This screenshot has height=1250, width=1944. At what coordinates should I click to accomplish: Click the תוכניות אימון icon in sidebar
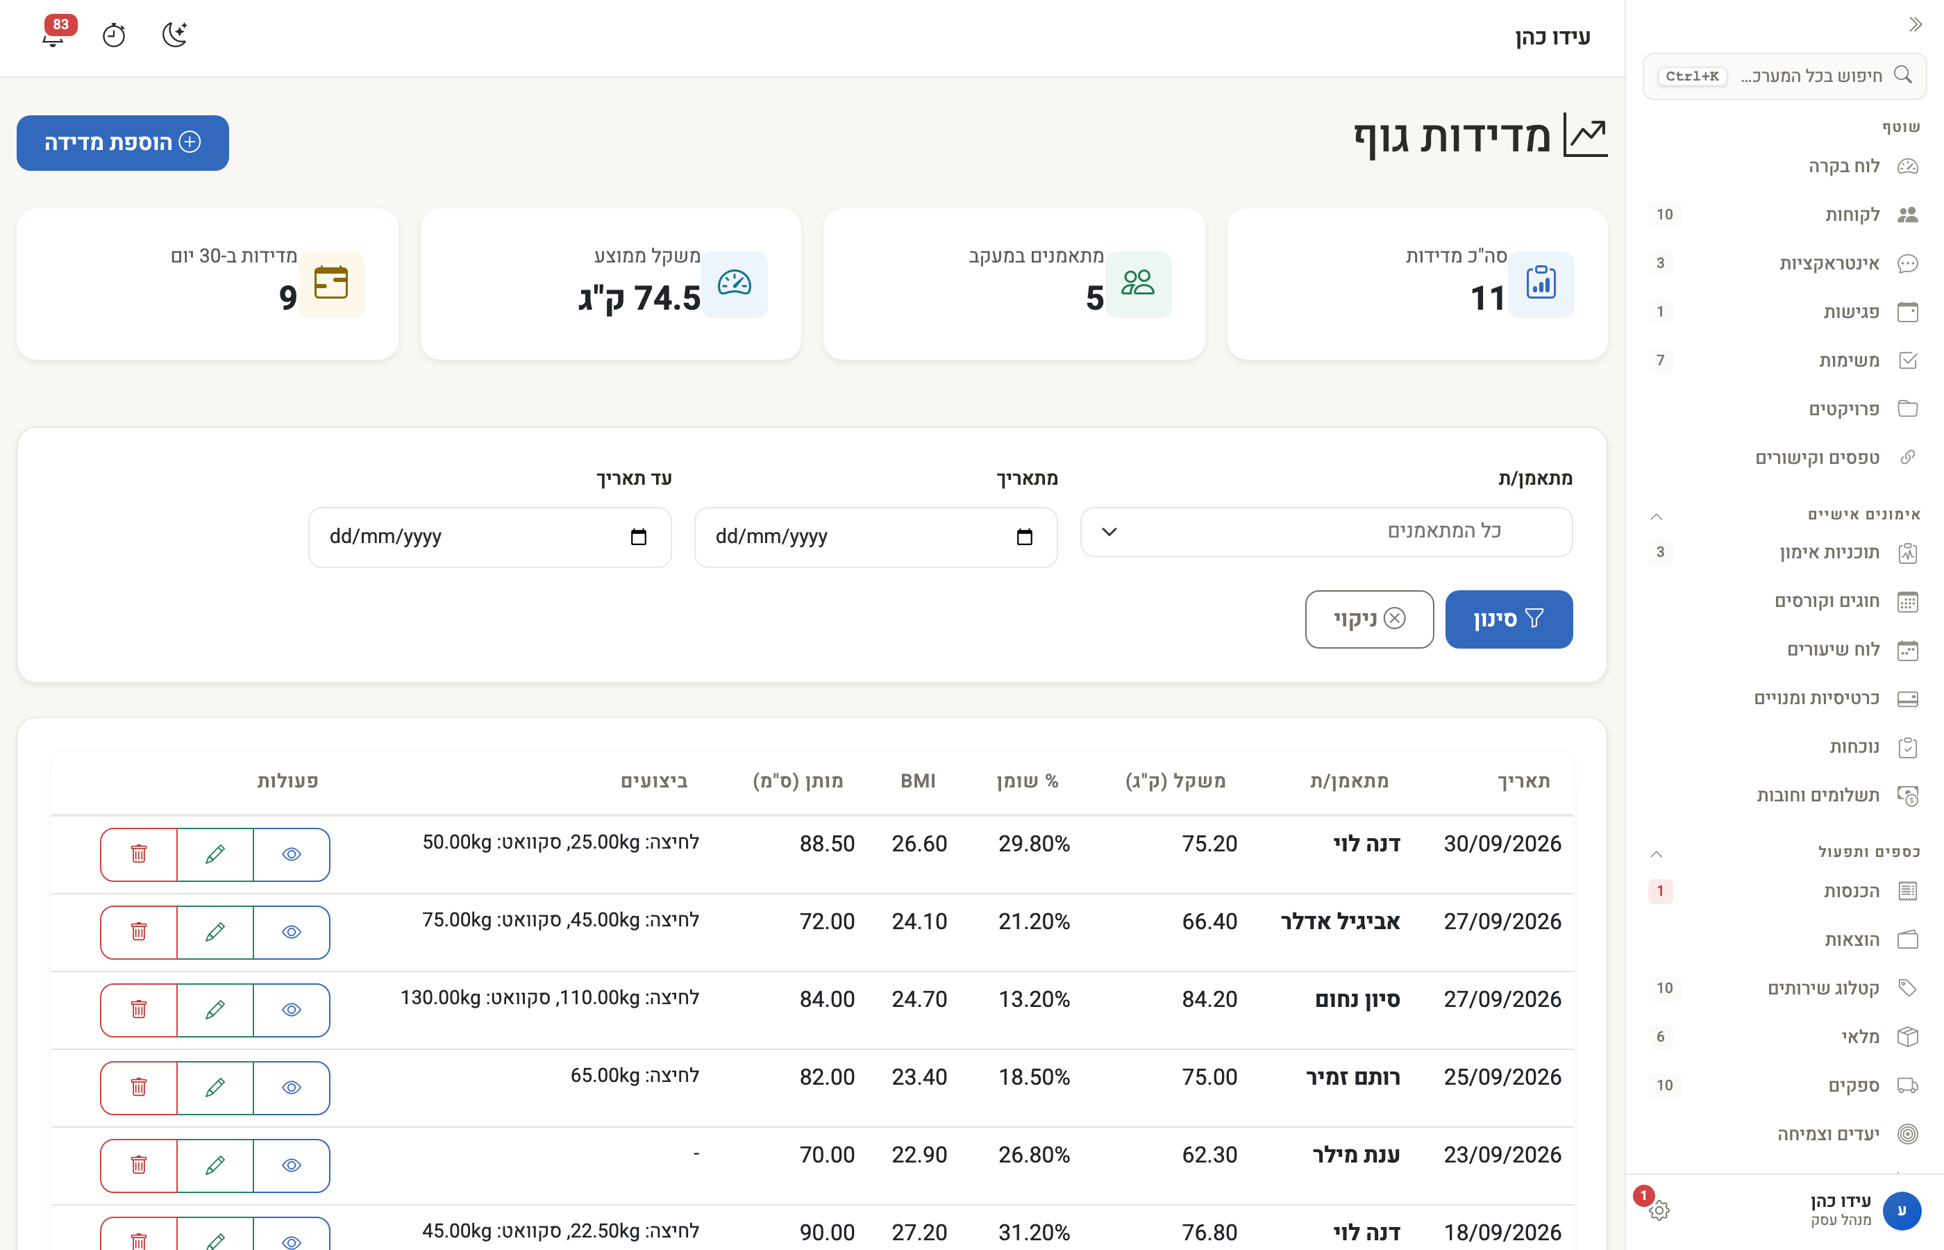pos(1907,553)
